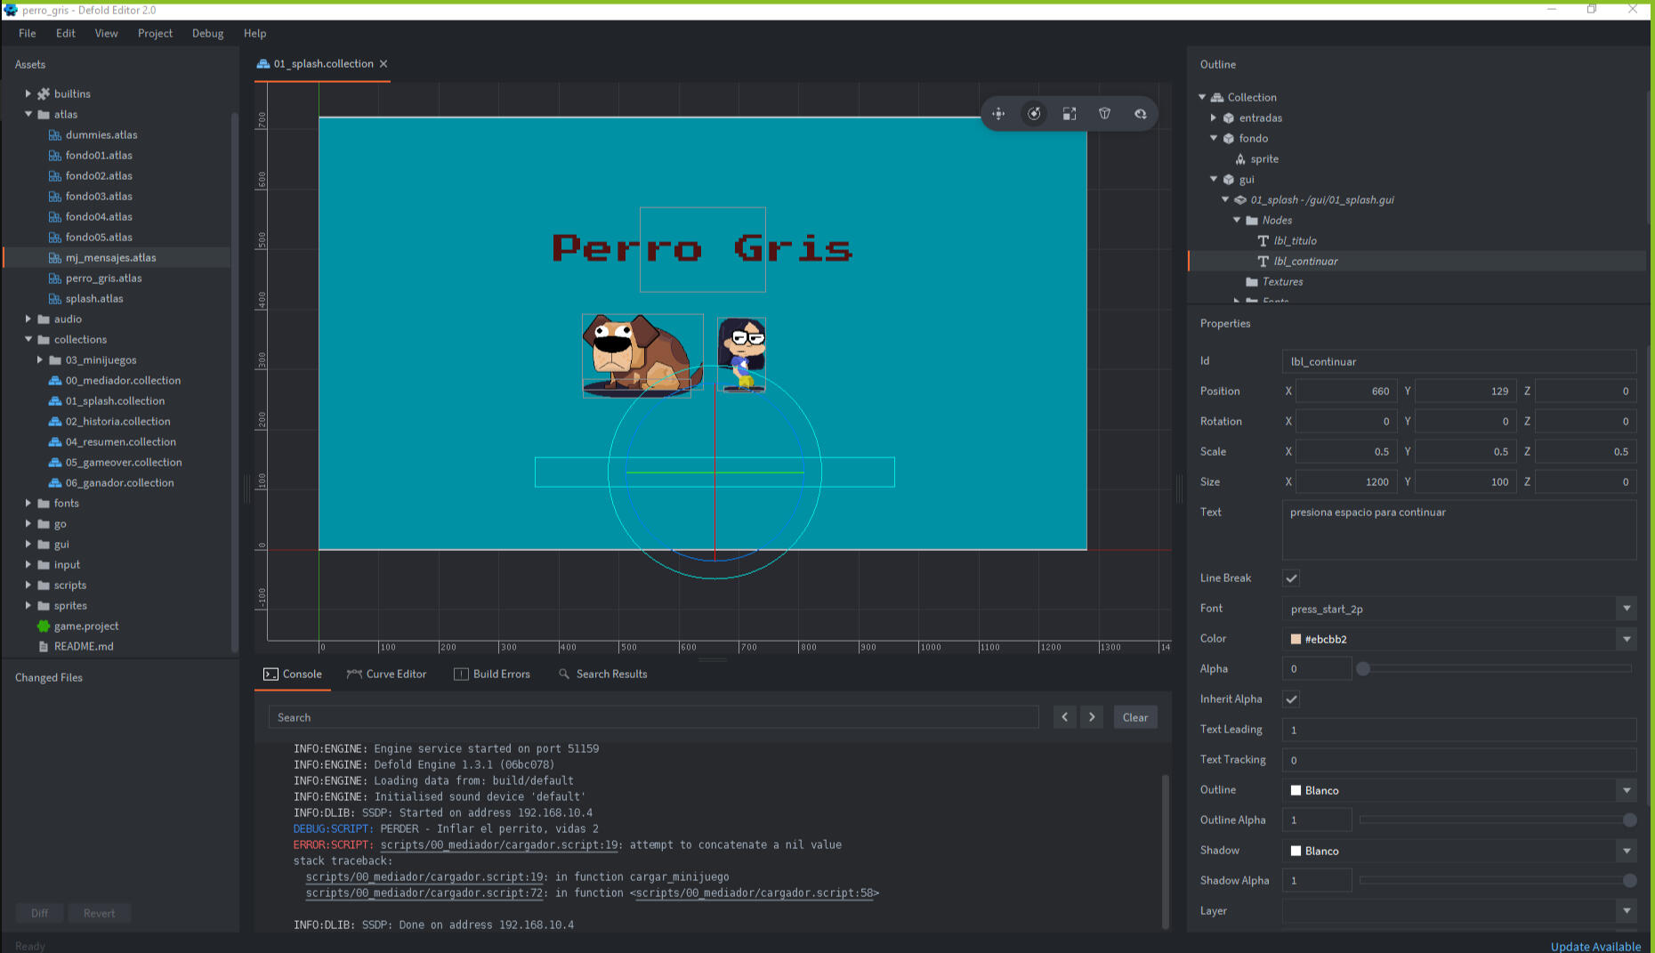Go to previous console search result
This screenshot has width=1655, height=953.
[1064, 717]
